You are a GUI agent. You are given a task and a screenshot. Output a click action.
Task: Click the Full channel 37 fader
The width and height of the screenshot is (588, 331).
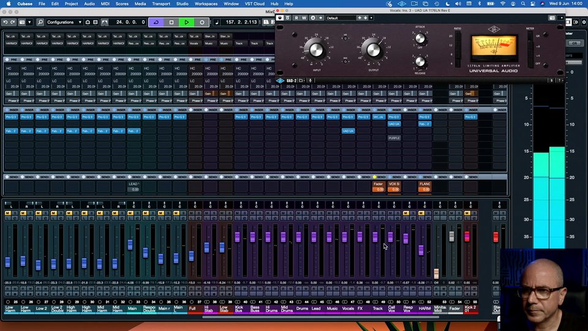[191, 256]
